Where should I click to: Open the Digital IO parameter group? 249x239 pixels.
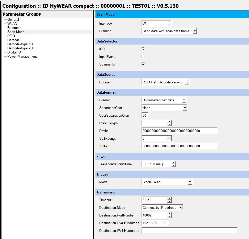(14, 52)
